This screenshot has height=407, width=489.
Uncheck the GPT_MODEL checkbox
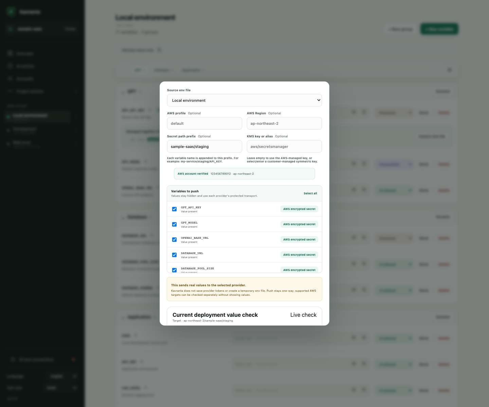pos(174,224)
